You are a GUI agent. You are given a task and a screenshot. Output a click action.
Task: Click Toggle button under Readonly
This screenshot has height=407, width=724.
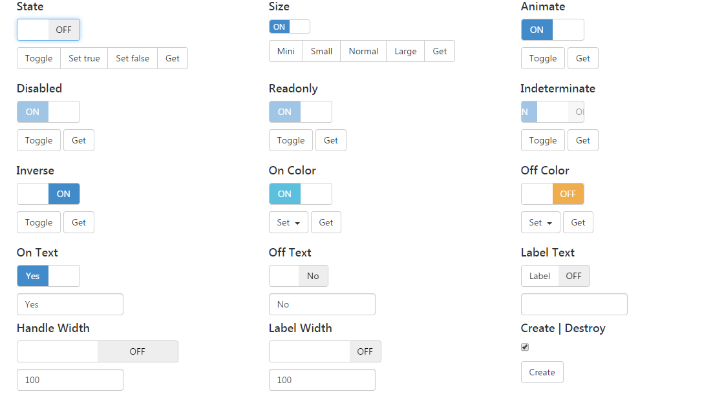pos(291,140)
